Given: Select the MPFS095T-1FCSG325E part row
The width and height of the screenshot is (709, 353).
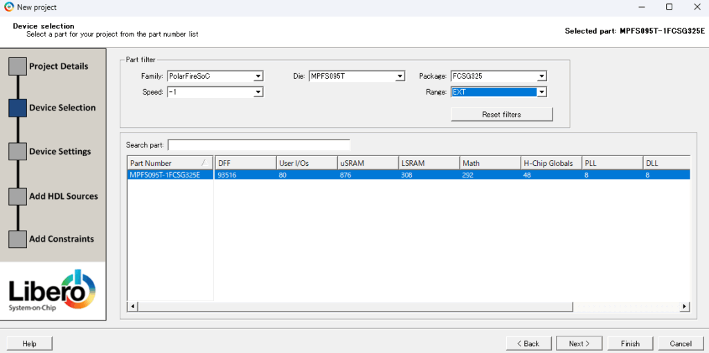Looking at the screenshot, I should 165,175.
